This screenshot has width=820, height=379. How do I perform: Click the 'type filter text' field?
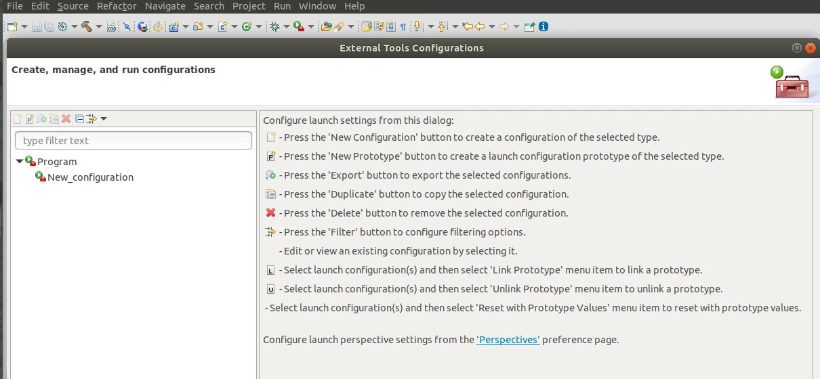134,141
